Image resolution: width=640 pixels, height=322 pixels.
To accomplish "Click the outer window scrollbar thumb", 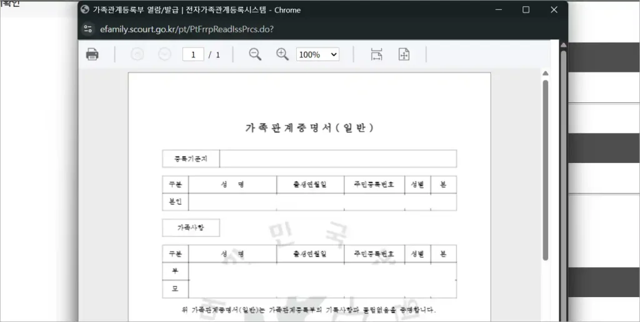I will (564, 185).
